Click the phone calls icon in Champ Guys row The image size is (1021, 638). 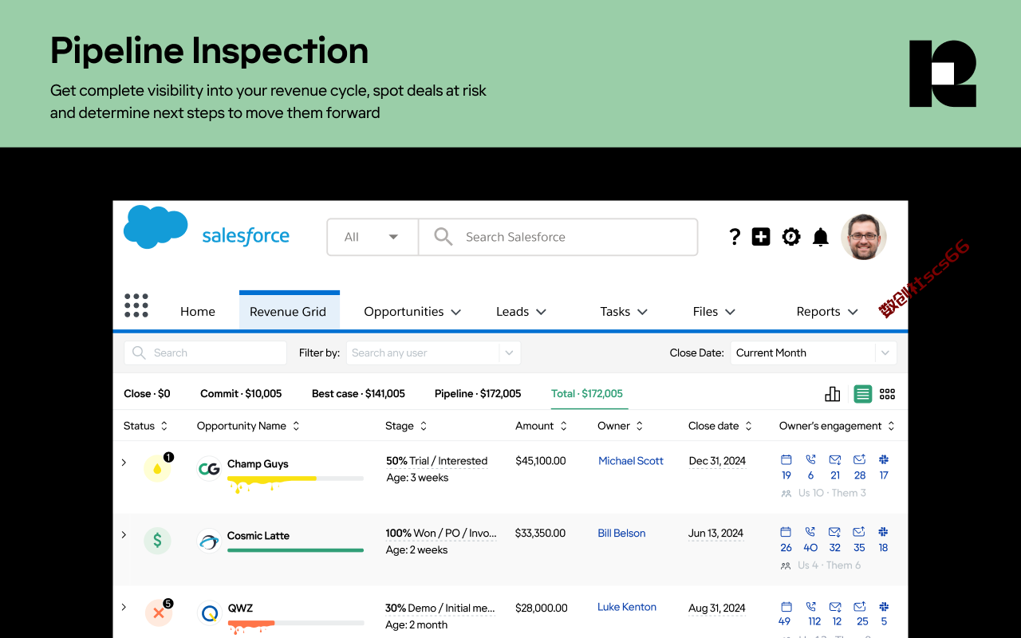(810, 459)
